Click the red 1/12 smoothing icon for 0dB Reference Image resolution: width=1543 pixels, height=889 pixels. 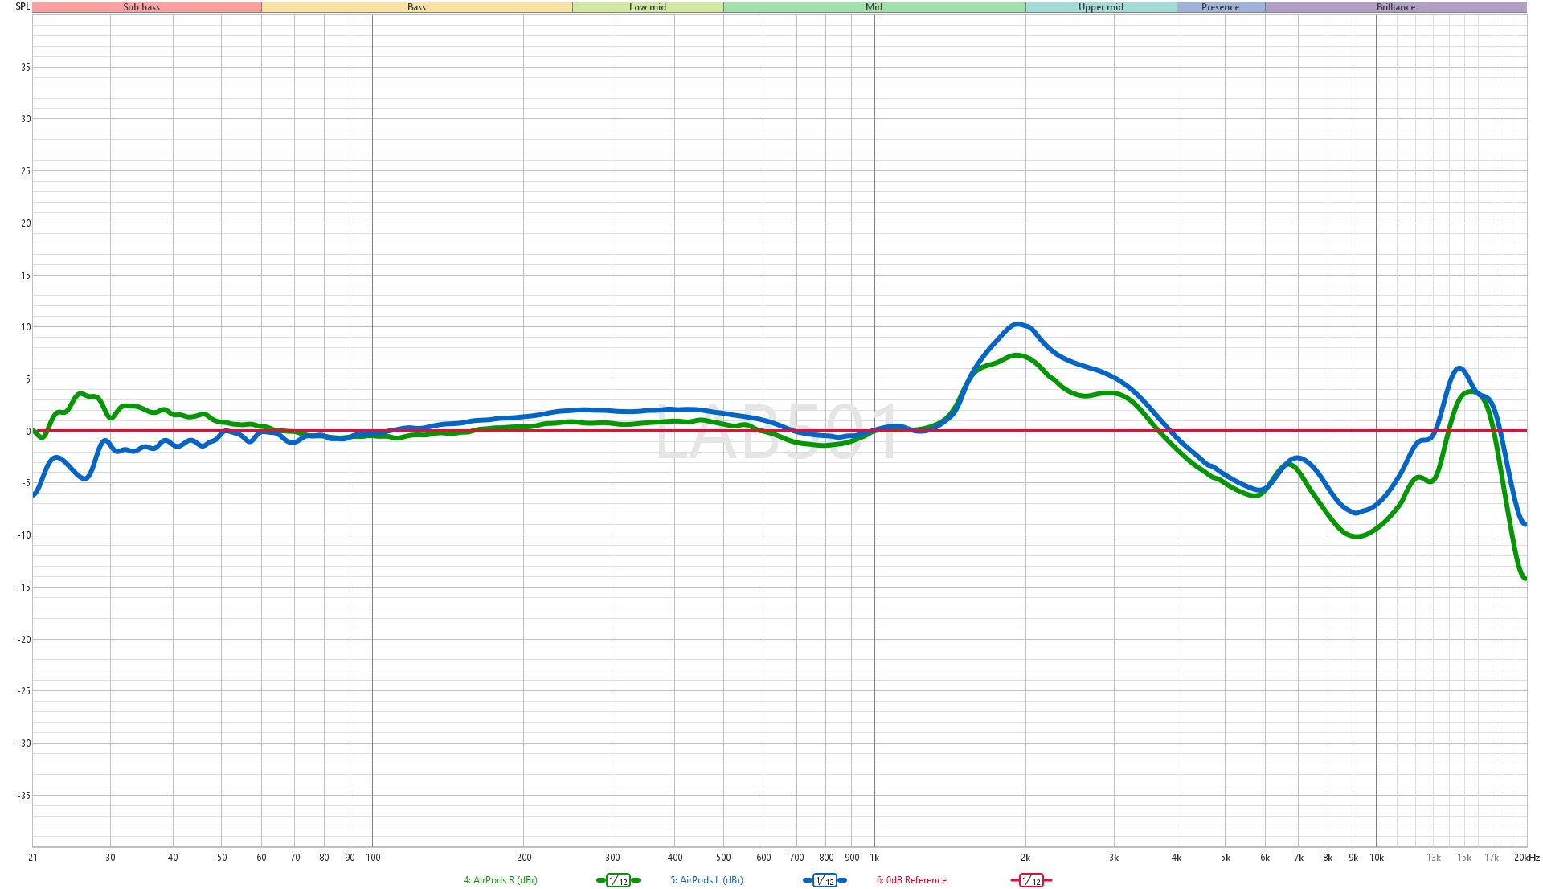(x=1031, y=880)
